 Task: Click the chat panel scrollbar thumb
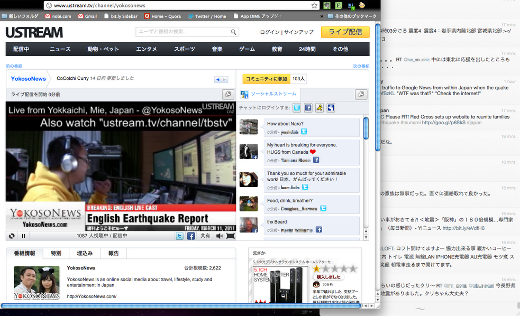pyautogui.click(x=366, y=128)
